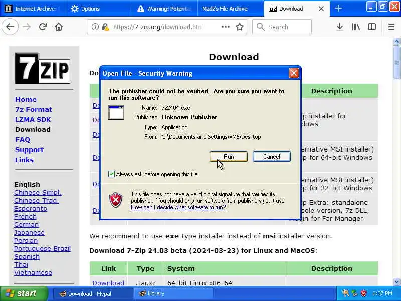Open the hamburger application menu
This screenshot has width=401, height=301.
(x=391, y=27)
